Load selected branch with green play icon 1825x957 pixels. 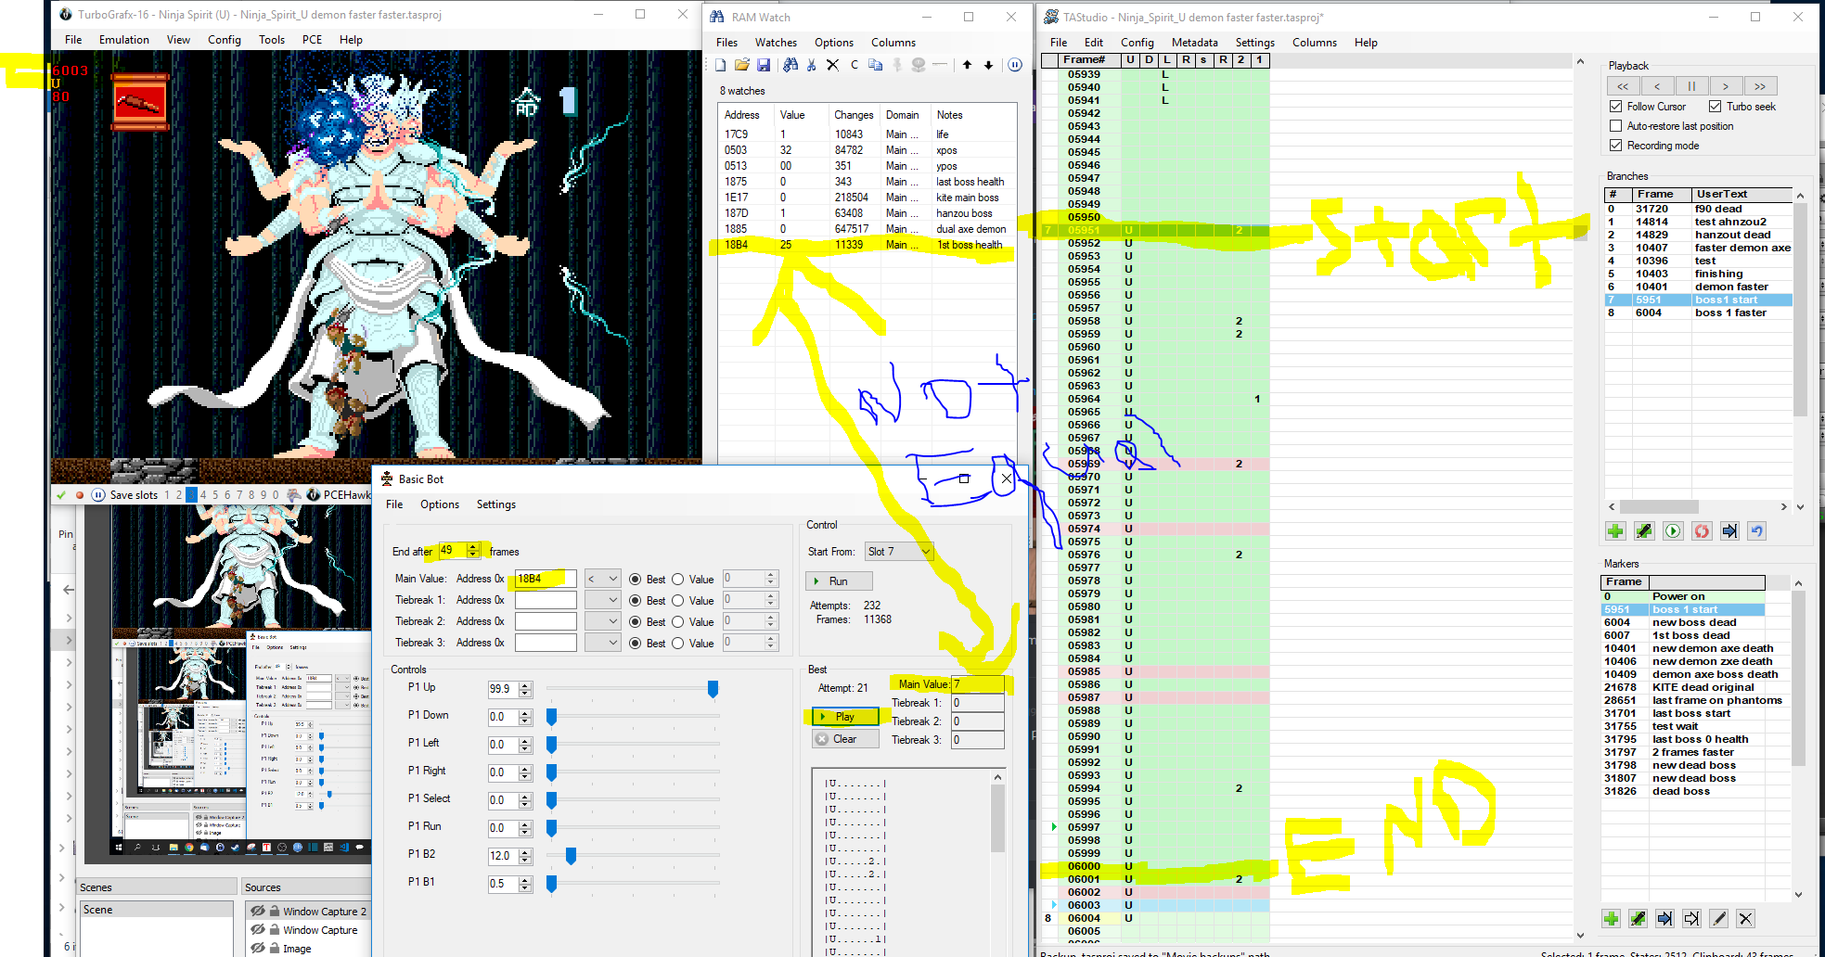pyautogui.click(x=1673, y=531)
